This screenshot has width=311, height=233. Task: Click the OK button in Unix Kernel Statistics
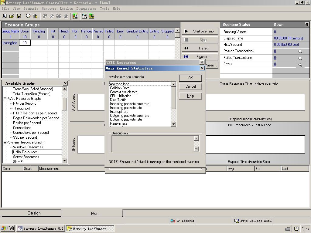[x=190, y=78]
